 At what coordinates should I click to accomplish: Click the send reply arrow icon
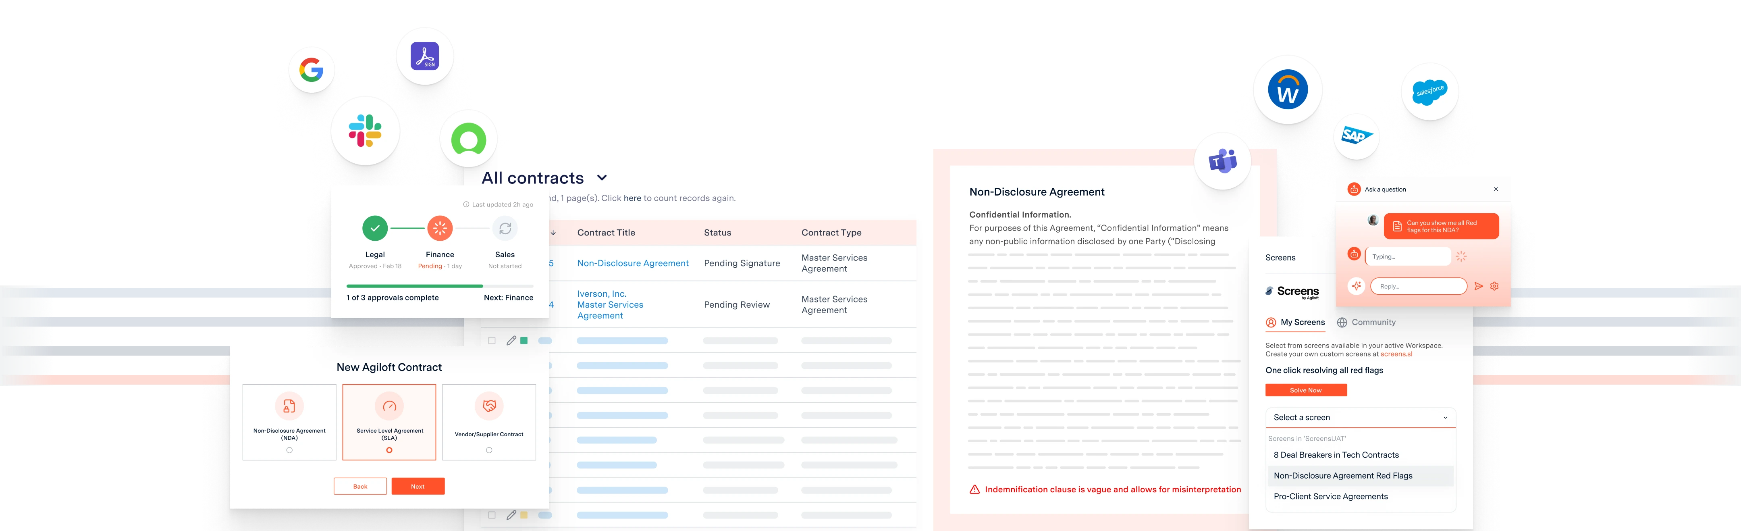(x=1479, y=286)
